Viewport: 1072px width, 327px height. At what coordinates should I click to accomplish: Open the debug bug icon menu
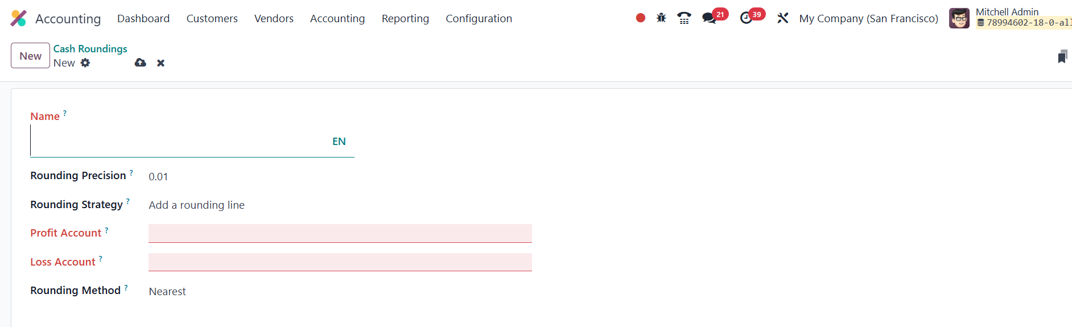tap(661, 18)
